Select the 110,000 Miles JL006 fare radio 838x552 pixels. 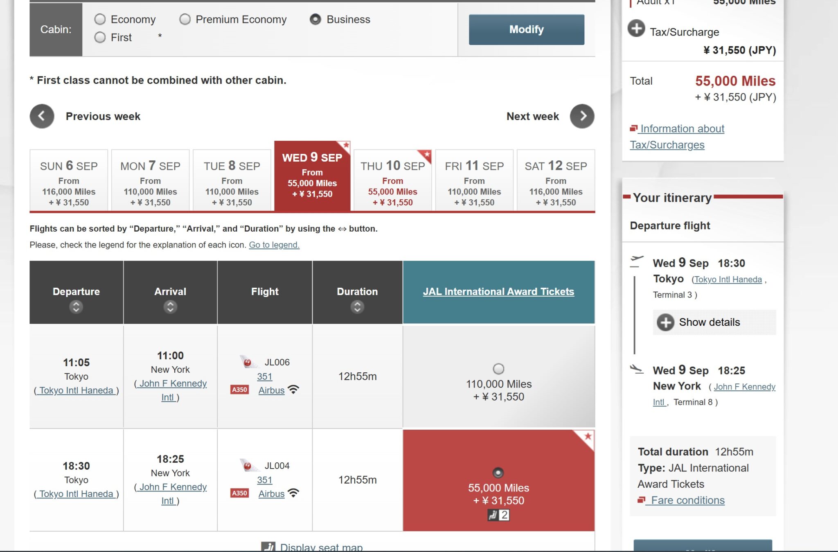pyautogui.click(x=498, y=369)
